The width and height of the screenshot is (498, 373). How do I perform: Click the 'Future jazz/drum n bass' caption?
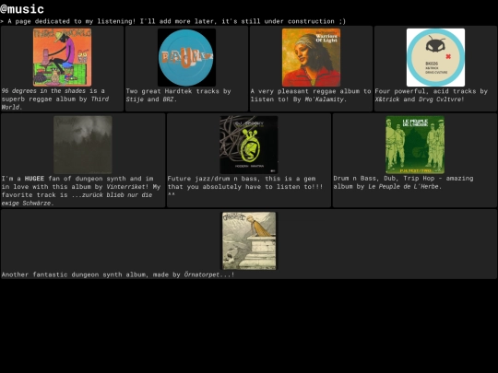tap(245, 186)
